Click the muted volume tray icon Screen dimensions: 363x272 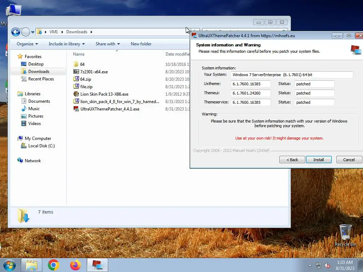327,266
